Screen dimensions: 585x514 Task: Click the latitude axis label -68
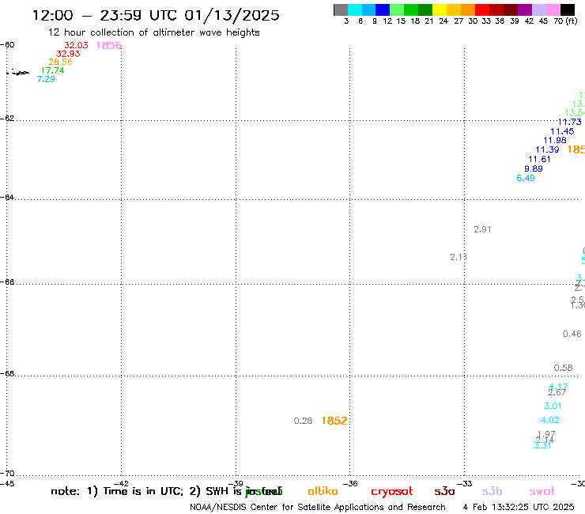[x=7, y=374]
